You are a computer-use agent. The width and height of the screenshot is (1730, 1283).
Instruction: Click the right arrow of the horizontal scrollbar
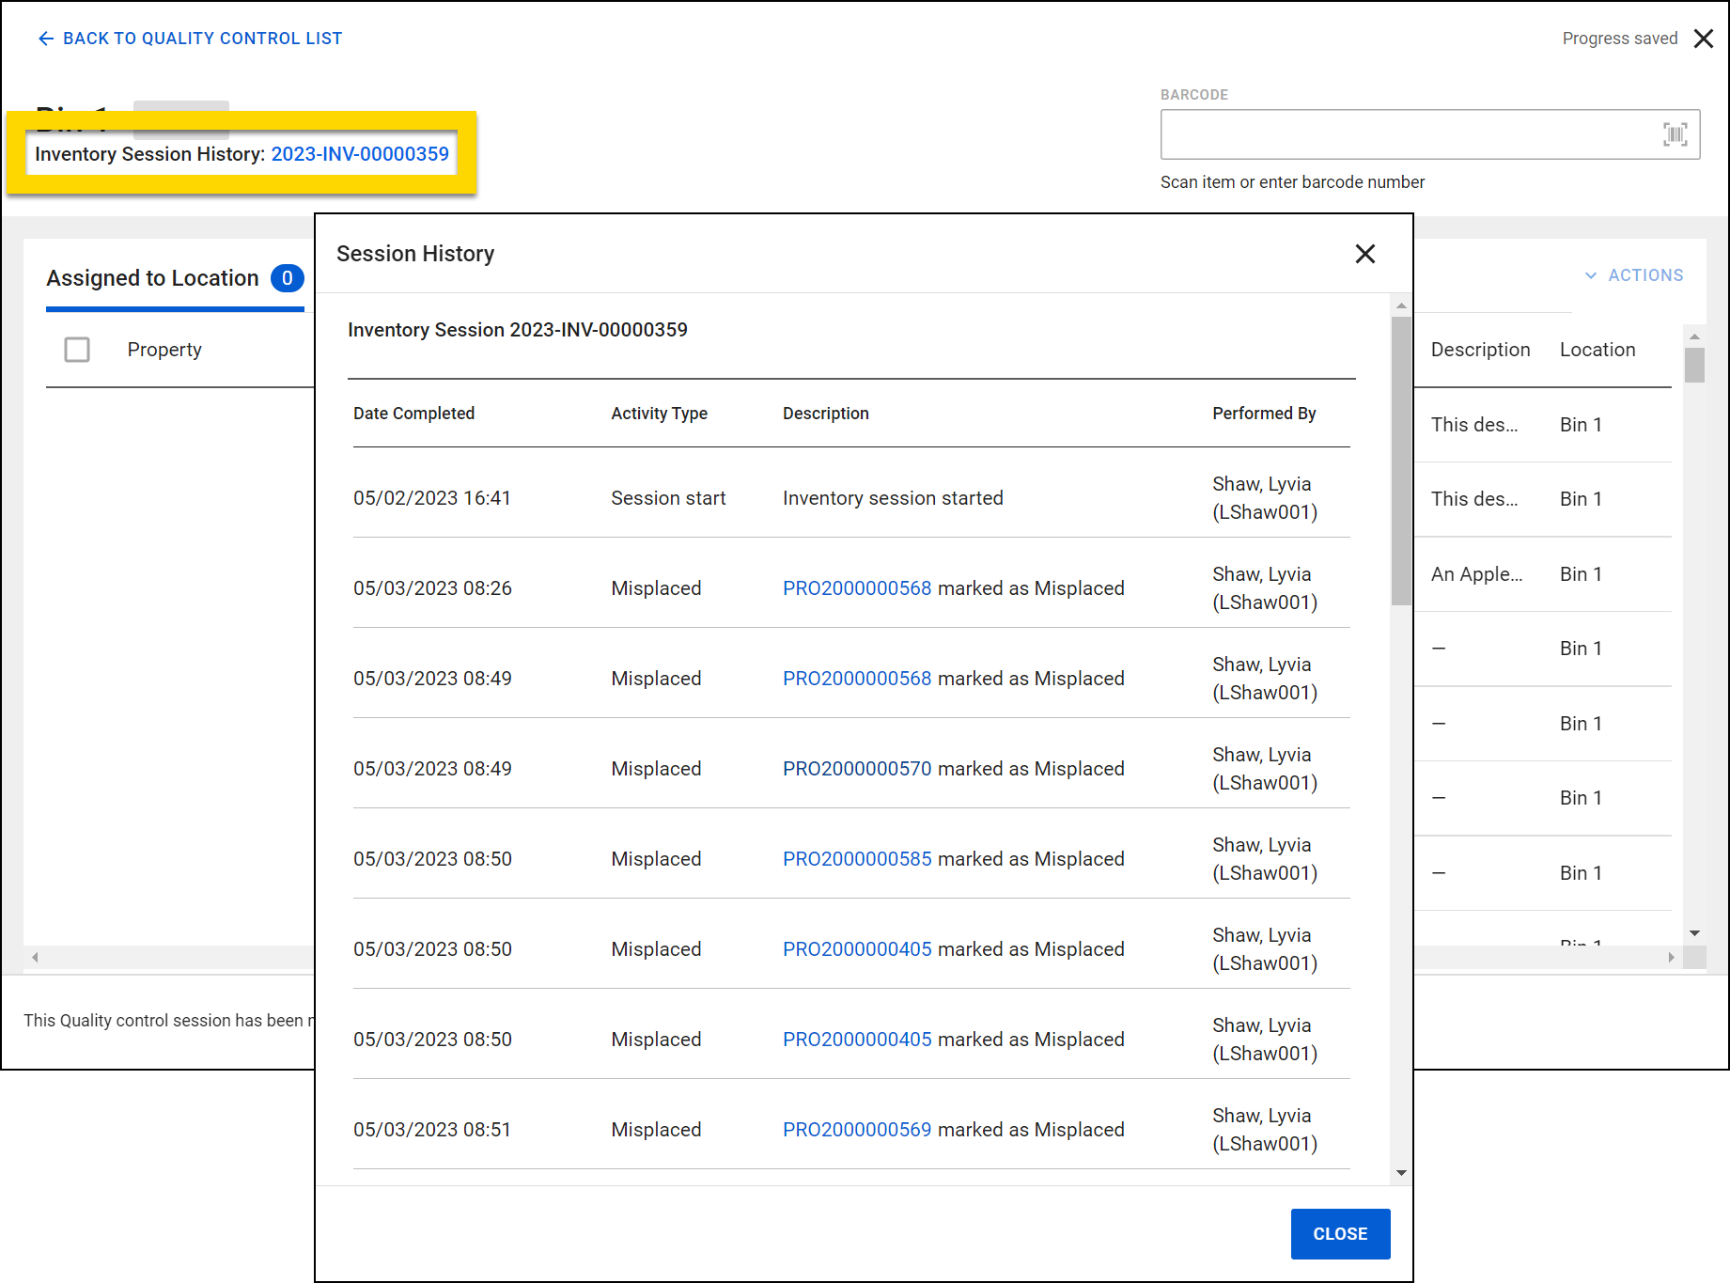pos(1672,957)
